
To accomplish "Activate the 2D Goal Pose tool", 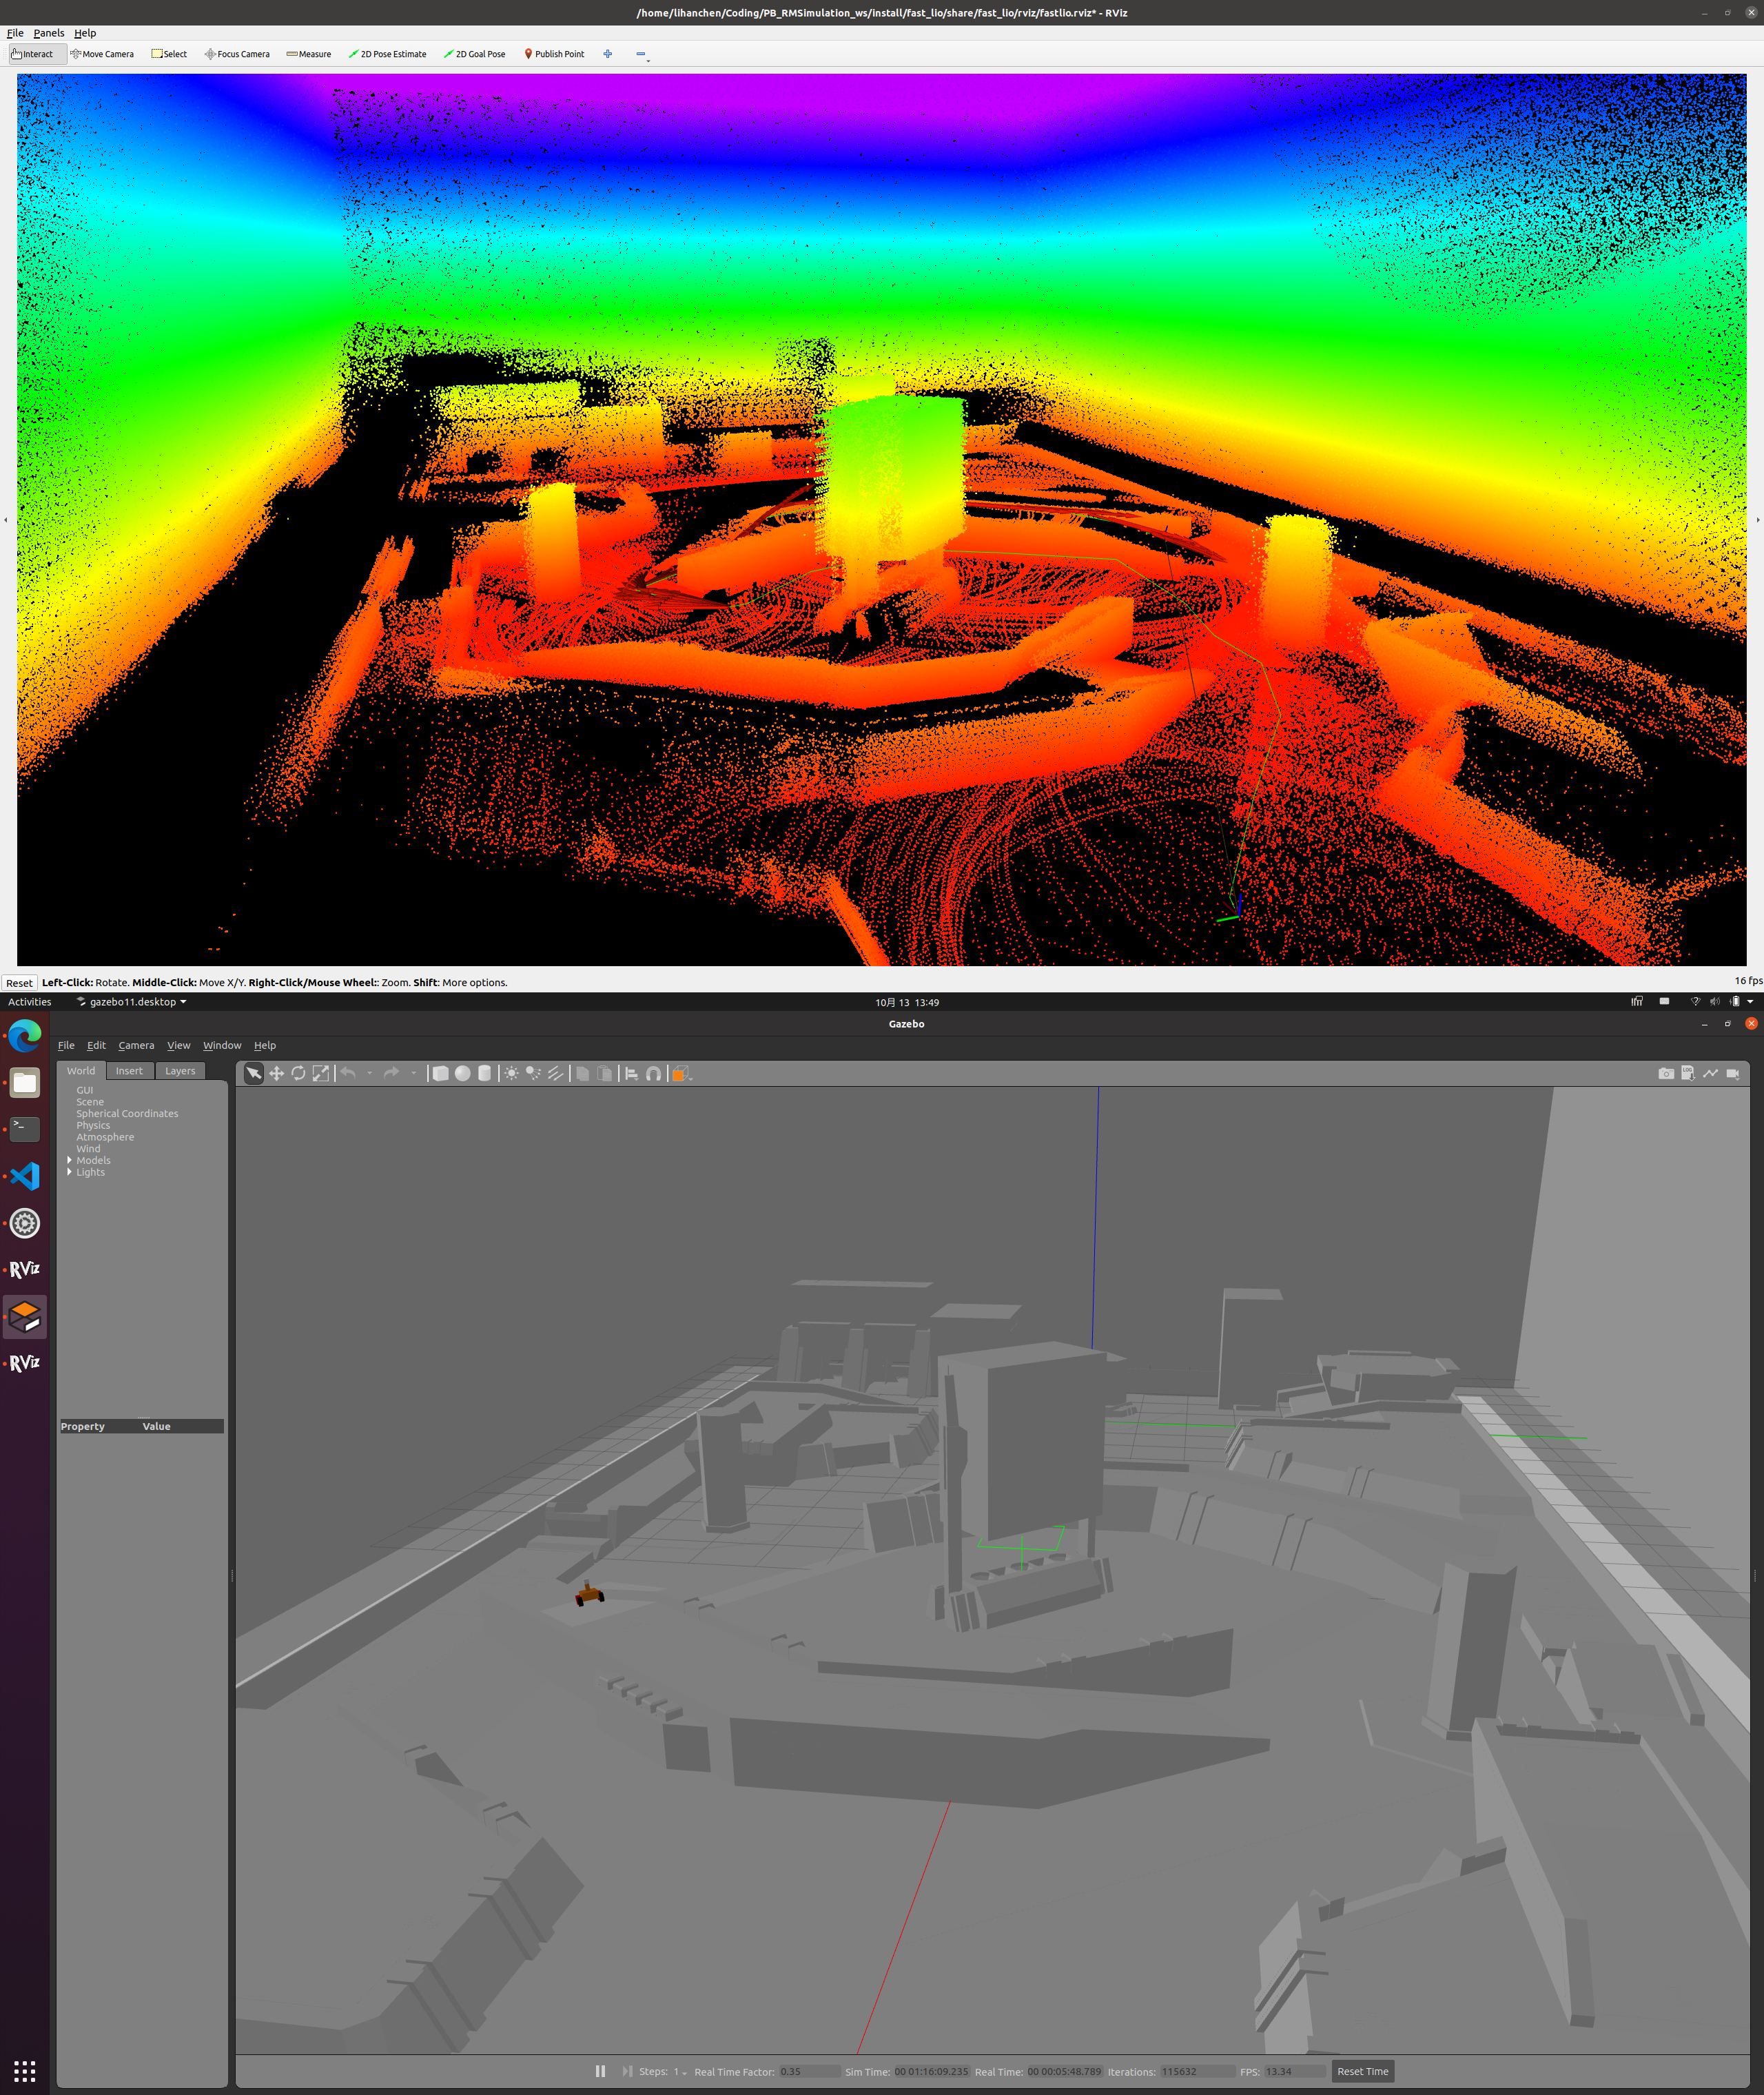I will (x=475, y=54).
